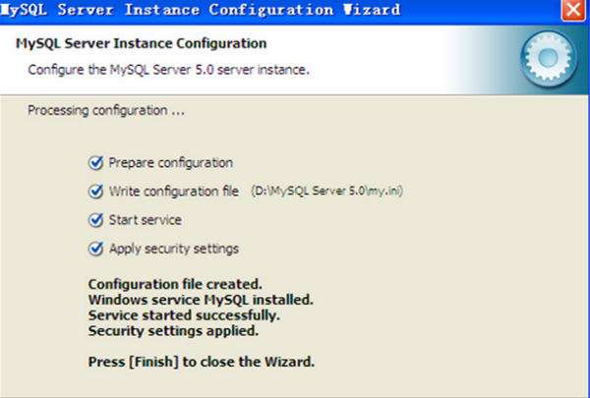Screen dimensions: 590x398
Task: Click the Write configuration file checkmark
Action: point(95,192)
